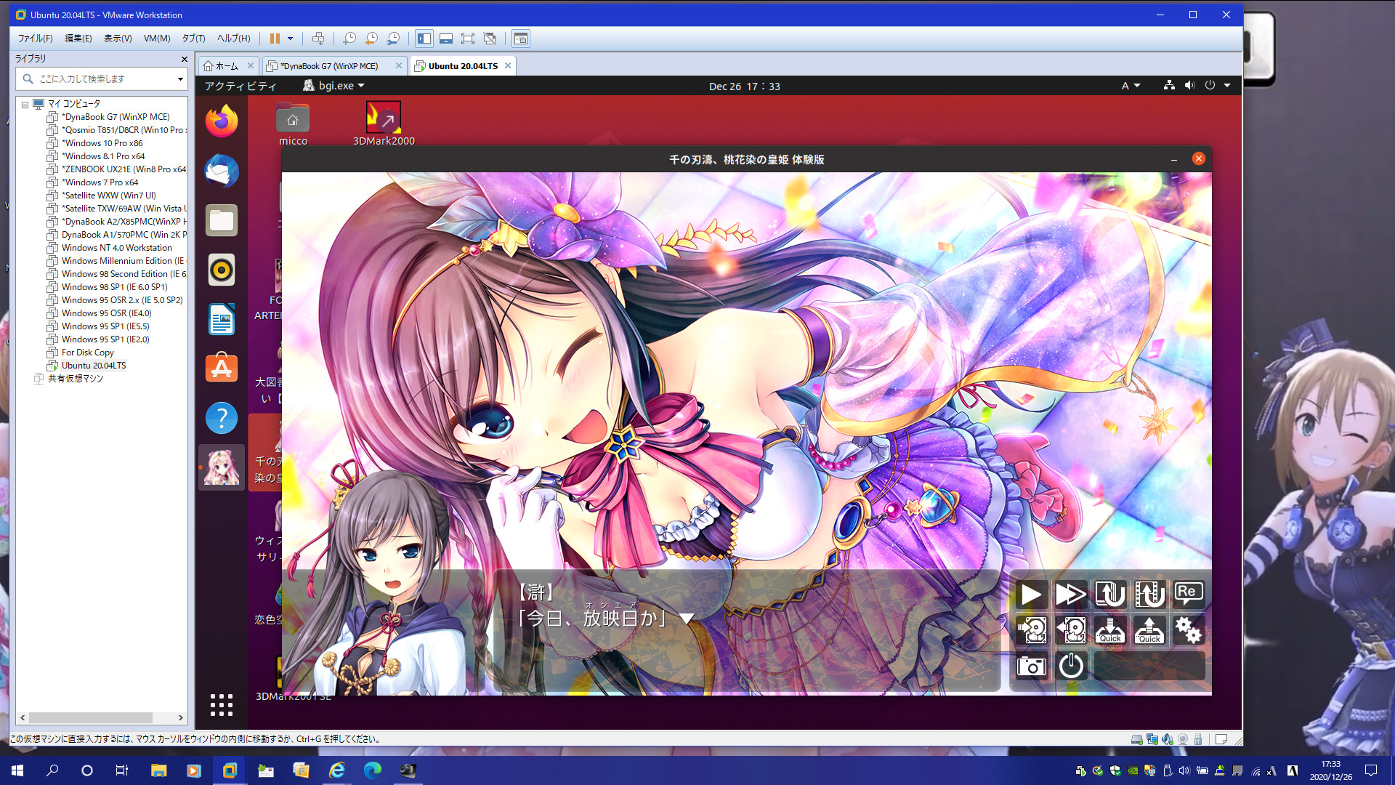Click アクティビティ in the Ubuntu top bar
Viewport: 1395px width, 785px height.
point(240,86)
